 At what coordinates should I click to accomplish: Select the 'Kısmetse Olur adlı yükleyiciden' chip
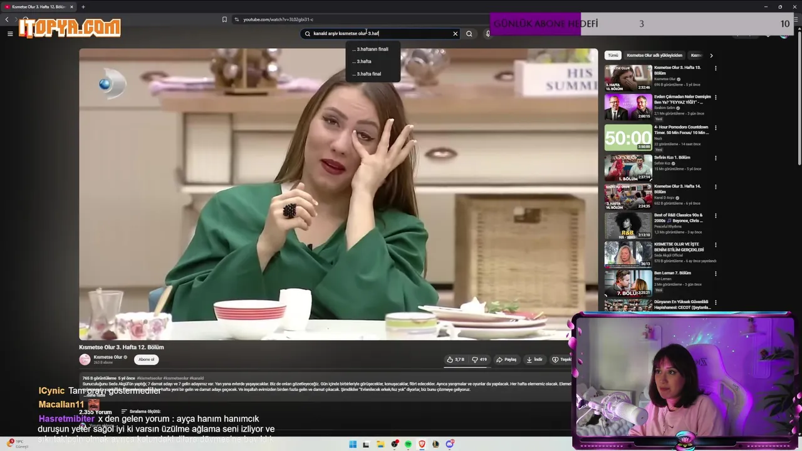tap(654, 55)
